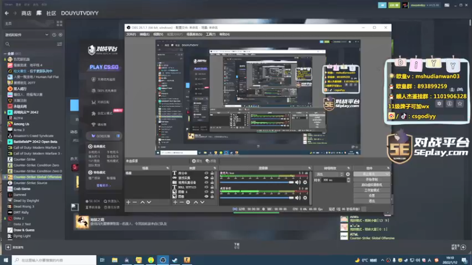Open dropdown arrow on 停止推流 button
Image resolution: width=472 pixels, height=265 pixels.
point(387,174)
